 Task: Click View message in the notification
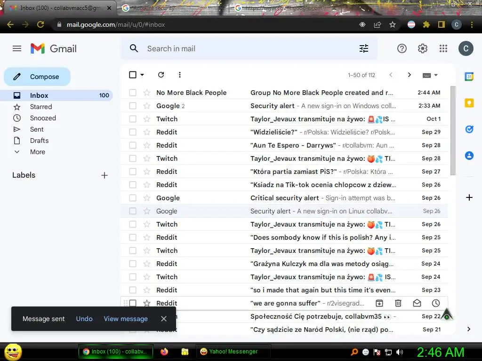(x=125, y=319)
